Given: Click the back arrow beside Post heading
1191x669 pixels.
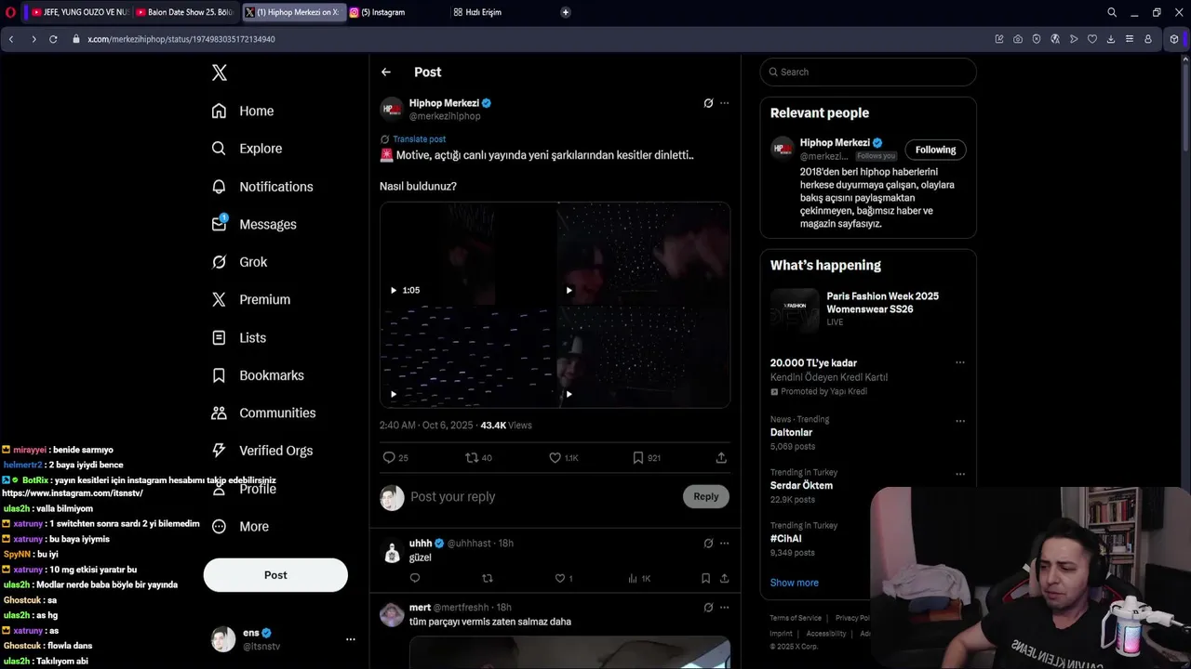Looking at the screenshot, I should 386,72.
